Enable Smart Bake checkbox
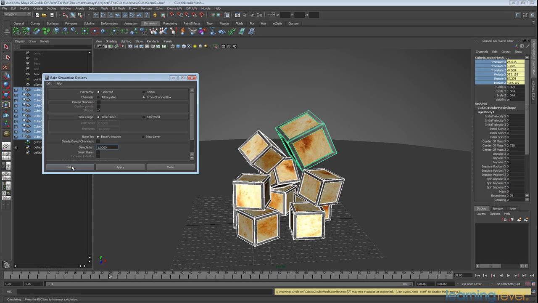Viewport: 538px width, 303px height. (x=98, y=152)
